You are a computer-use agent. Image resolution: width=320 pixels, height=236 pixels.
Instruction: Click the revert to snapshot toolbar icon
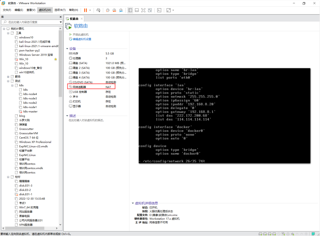[114, 10]
